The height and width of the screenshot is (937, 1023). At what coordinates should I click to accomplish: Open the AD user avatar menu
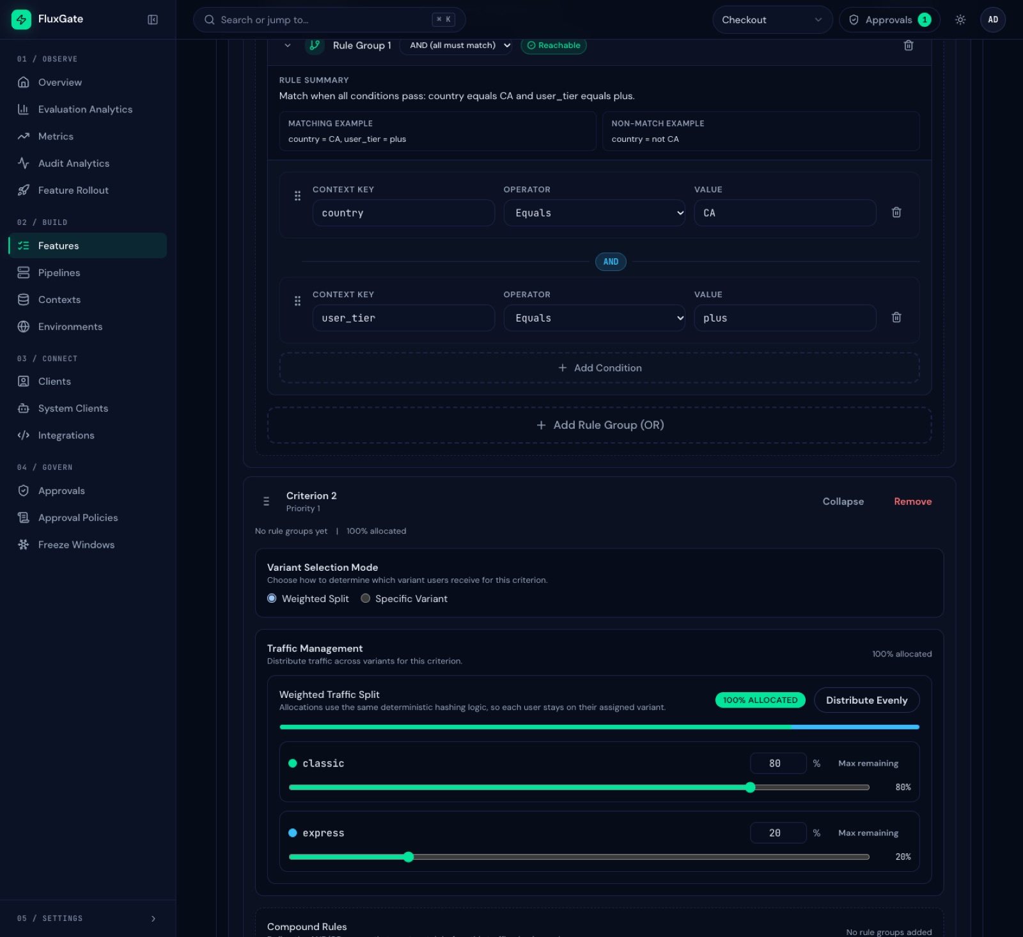tap(993, 20)
